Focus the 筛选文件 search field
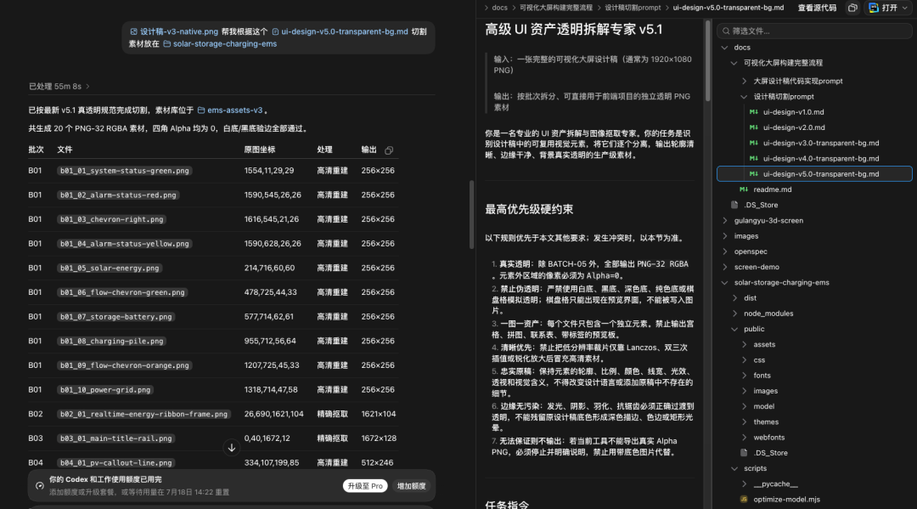917x509 pixels. point(814,31)
